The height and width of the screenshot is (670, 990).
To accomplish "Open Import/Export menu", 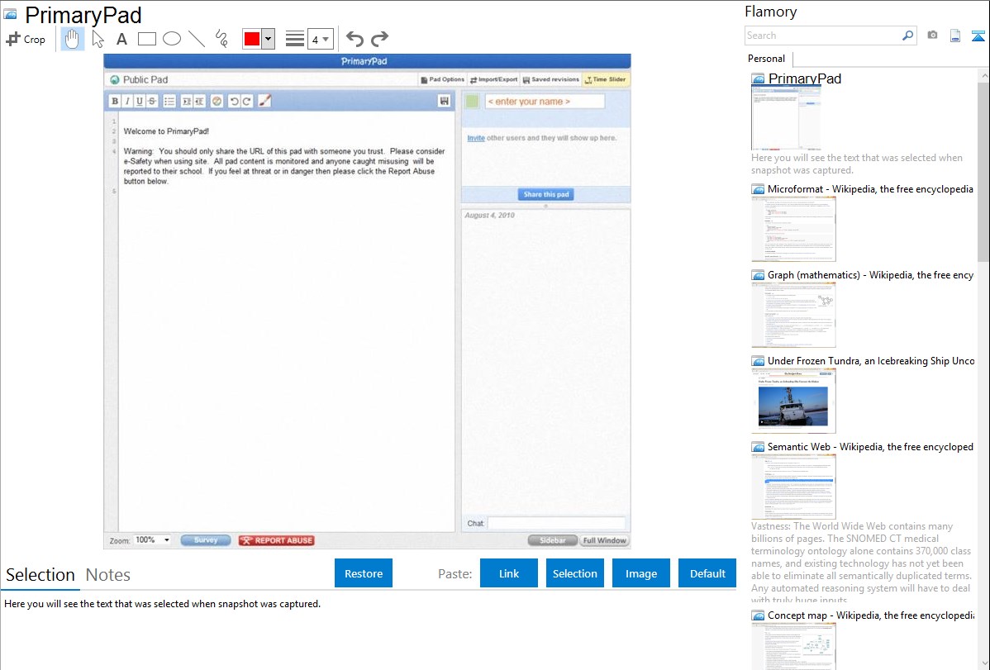I will click(x=493, y=79).
